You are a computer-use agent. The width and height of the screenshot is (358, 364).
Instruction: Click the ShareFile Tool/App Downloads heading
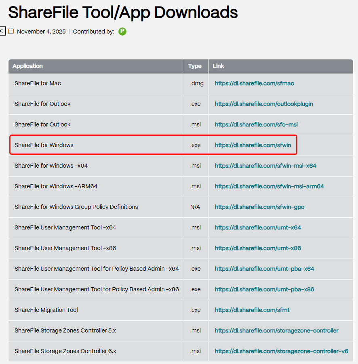pyautogui.click(x=123, y=12)
